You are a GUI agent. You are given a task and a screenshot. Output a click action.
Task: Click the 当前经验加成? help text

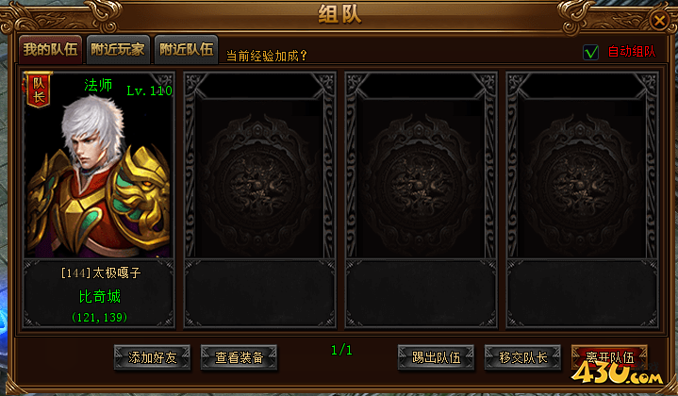266,56
